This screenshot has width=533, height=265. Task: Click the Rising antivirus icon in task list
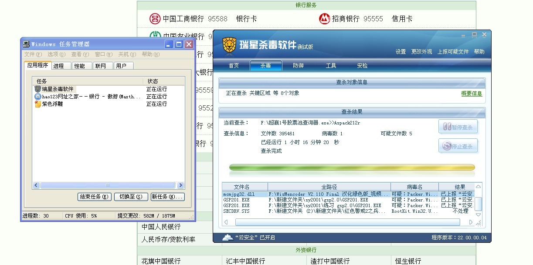tap(38, 89)
